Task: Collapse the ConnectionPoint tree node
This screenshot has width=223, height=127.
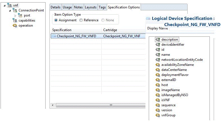Action: tap(10, 11)
